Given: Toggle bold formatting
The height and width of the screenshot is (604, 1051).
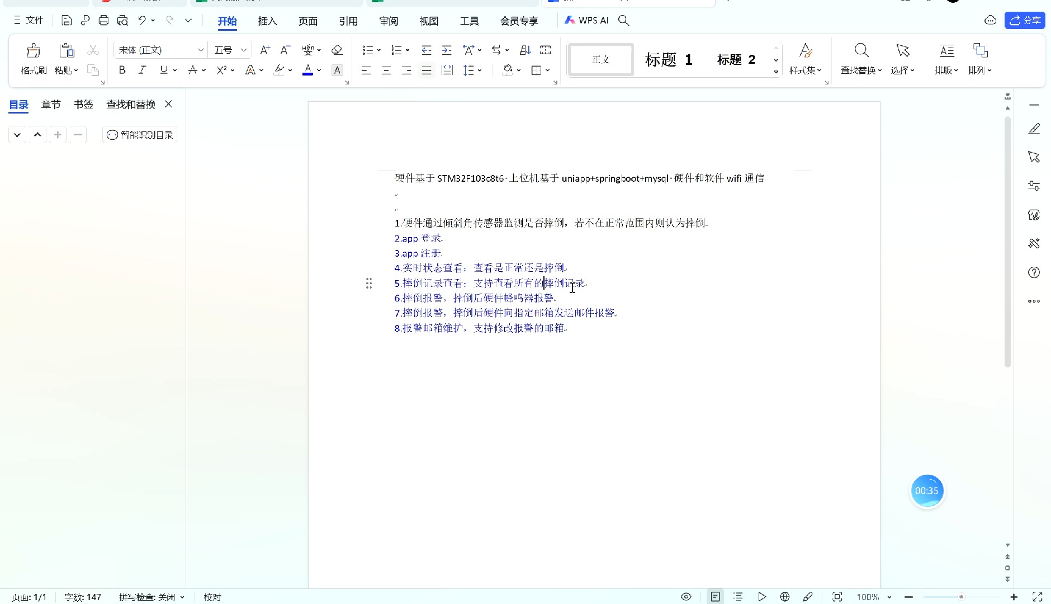Looking at the screenshot, I should pyautogui.click(x=122, y=70).
